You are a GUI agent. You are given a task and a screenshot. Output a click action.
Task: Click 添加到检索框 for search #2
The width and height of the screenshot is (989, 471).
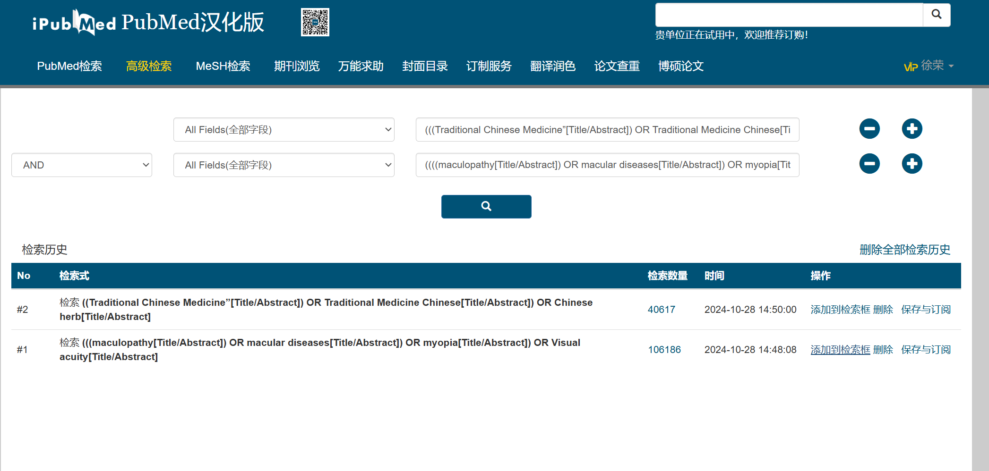pos(840,310)
